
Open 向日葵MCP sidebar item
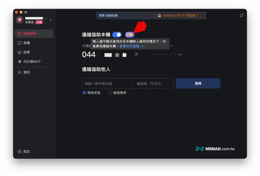pos(34,62)
